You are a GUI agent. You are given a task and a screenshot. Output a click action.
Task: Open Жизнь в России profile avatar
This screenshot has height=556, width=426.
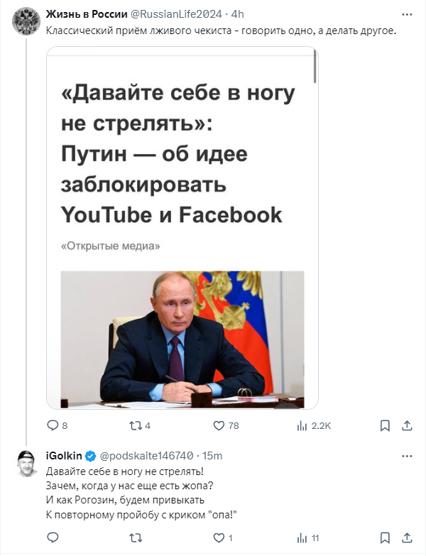coord(26,21)
